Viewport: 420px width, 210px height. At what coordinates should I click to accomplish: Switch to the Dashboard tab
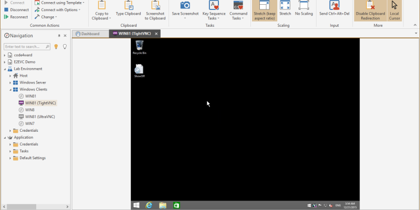pyautogui.click(x=90, y=34)
